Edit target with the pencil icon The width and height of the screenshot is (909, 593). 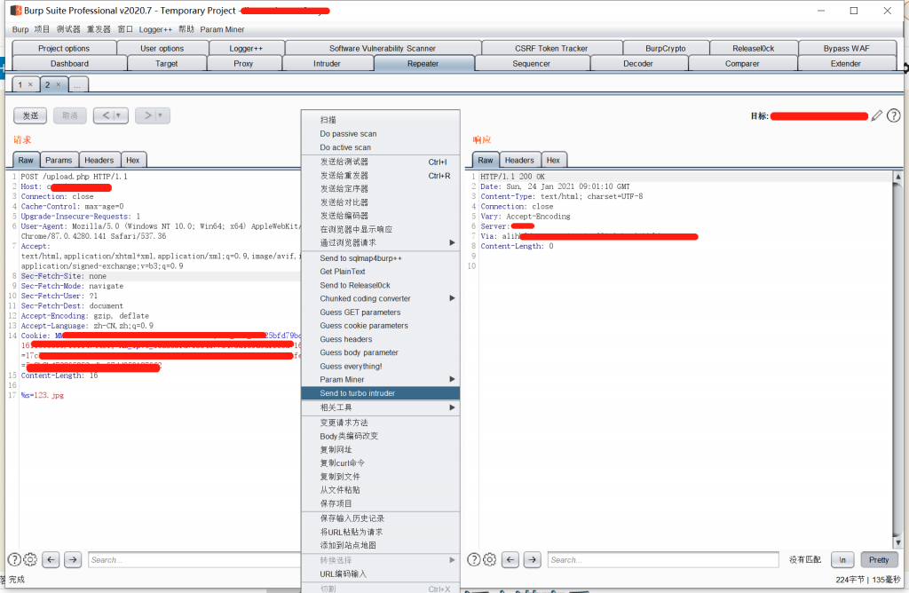click(x=876, y=116)
